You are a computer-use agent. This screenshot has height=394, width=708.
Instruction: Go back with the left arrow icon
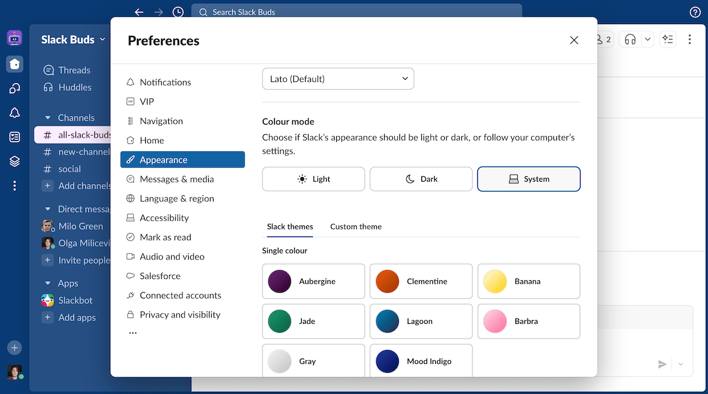coord(139,12)
